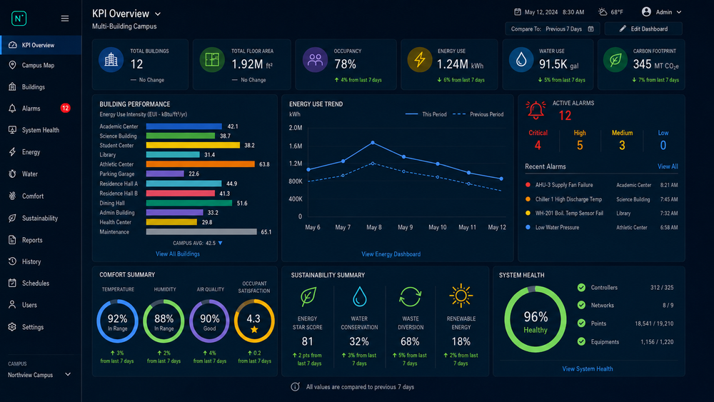Click the Controllers green check icon
This screenshot has height=402, width=714.
(x=581, y=287)
